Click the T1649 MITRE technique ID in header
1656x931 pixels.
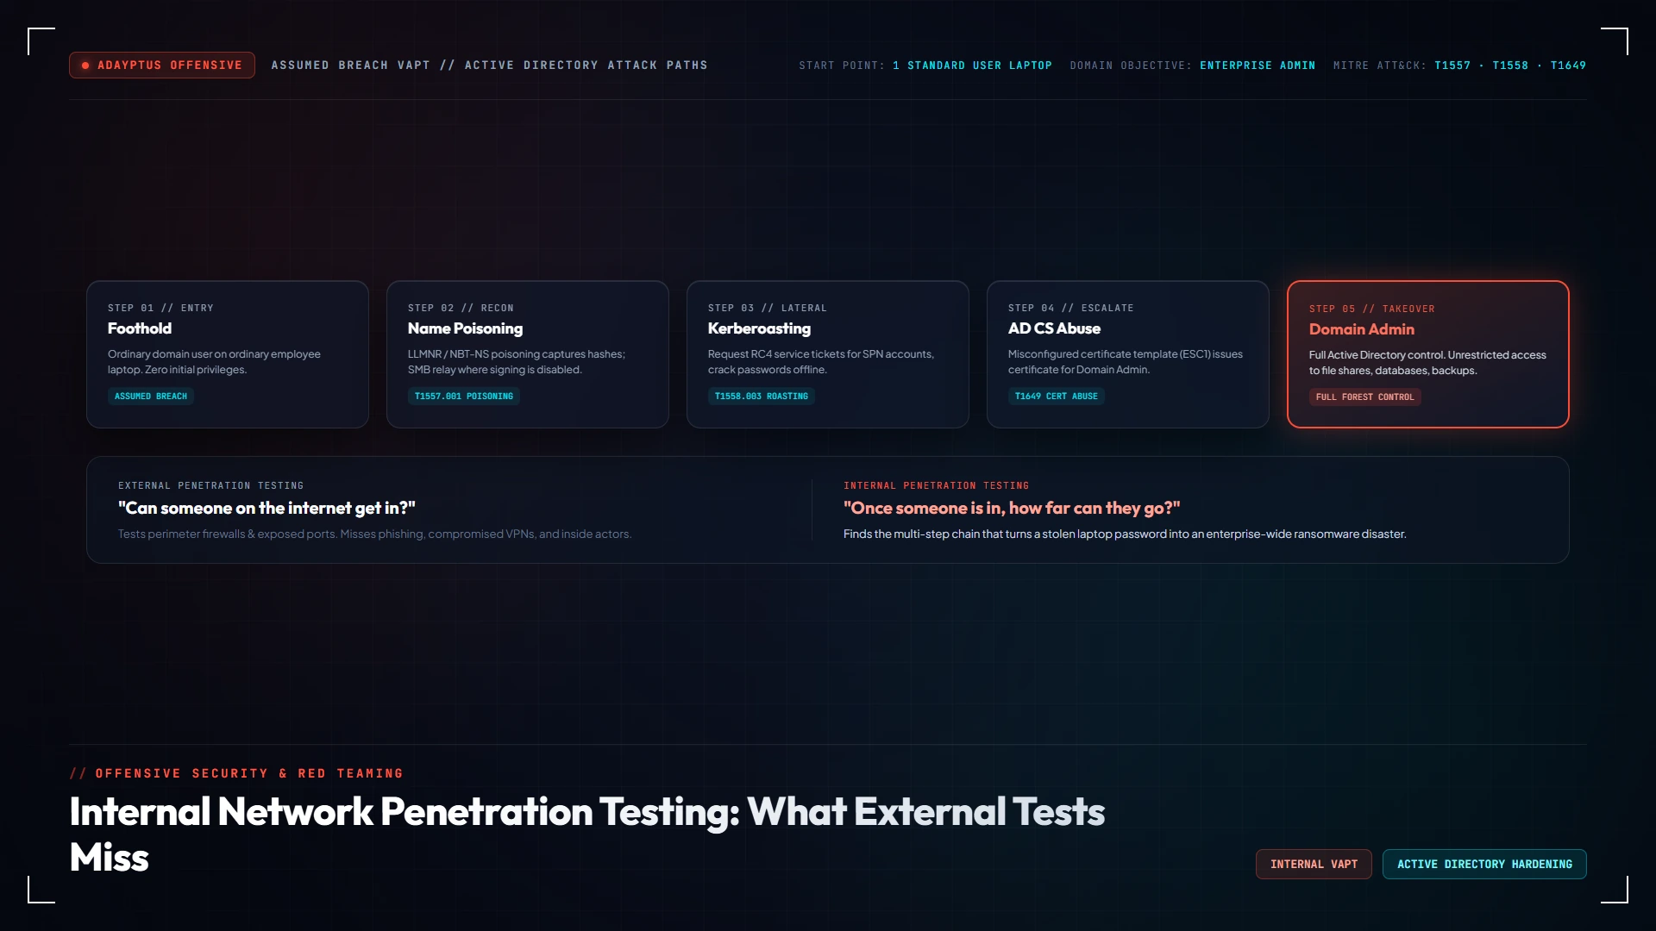[1568, 66]
